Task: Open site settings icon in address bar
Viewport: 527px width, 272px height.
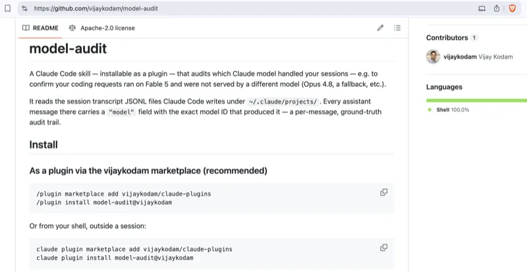Action: click(x=24, y=9)
